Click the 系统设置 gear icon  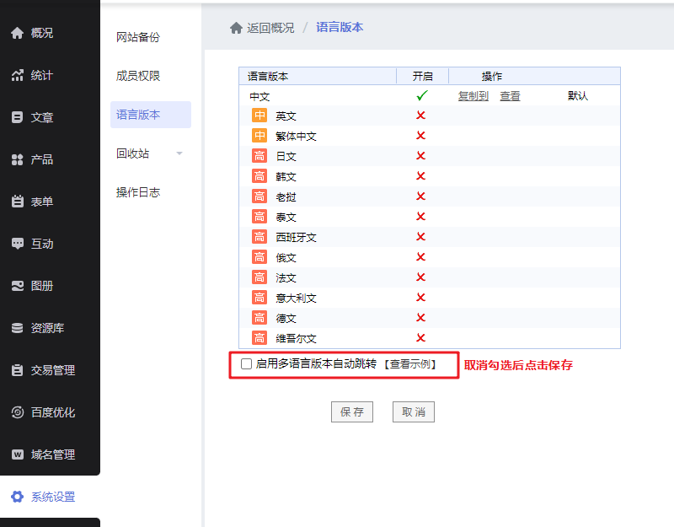click(x=17, y=497)
